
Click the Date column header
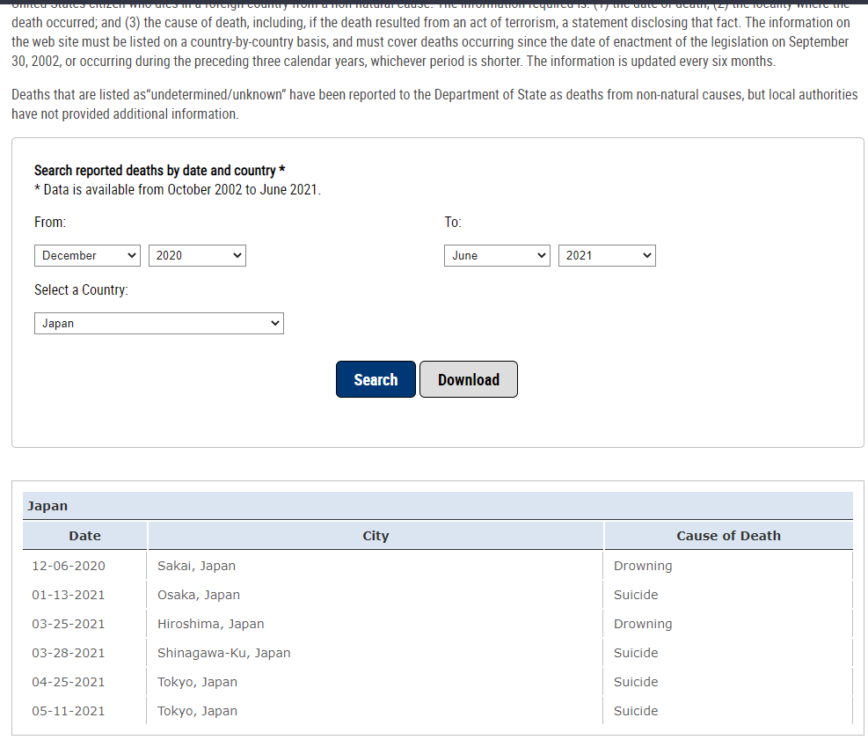pos(84,536)
